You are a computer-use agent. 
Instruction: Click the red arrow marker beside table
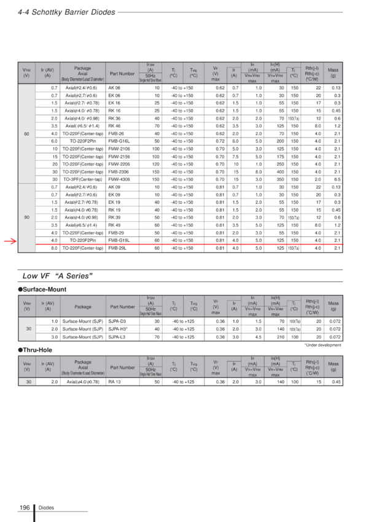coord(10,241)
